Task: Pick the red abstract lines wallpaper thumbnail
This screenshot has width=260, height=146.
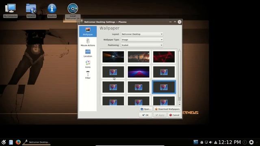Action: [x=164, y=57]
